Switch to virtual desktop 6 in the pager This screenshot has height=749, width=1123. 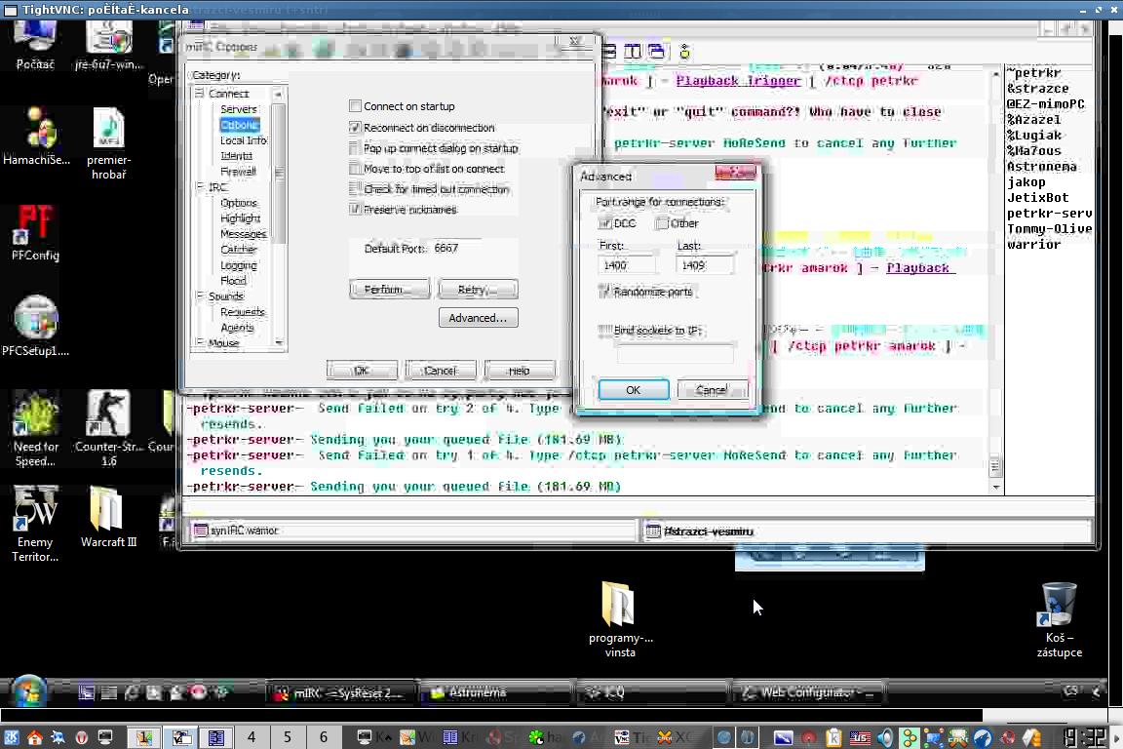pyautogui.click(x=324, y=737)
